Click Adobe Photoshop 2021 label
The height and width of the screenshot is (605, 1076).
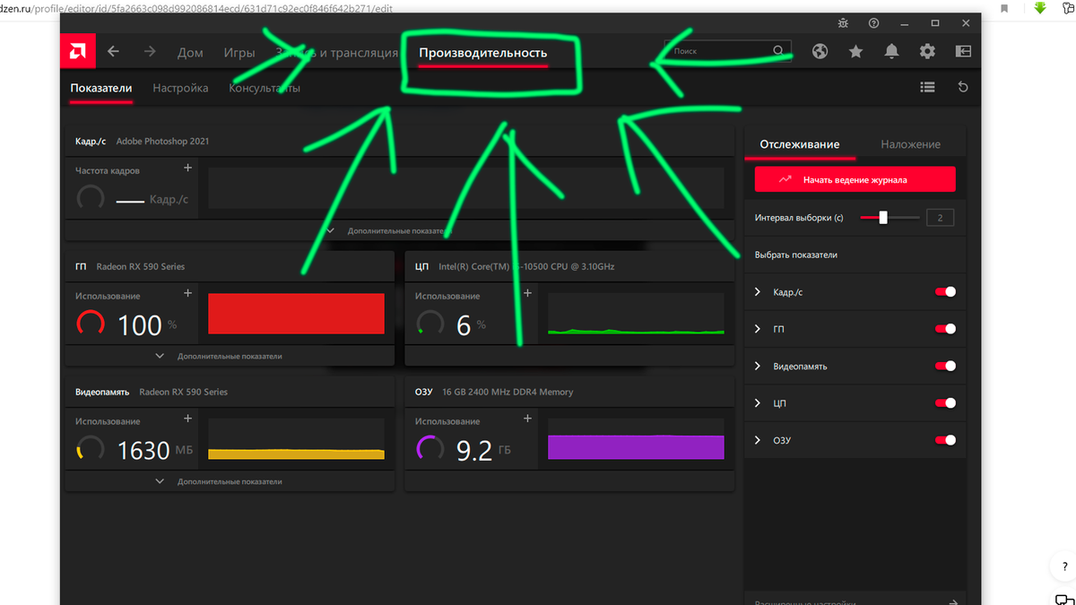pos(162,142)
